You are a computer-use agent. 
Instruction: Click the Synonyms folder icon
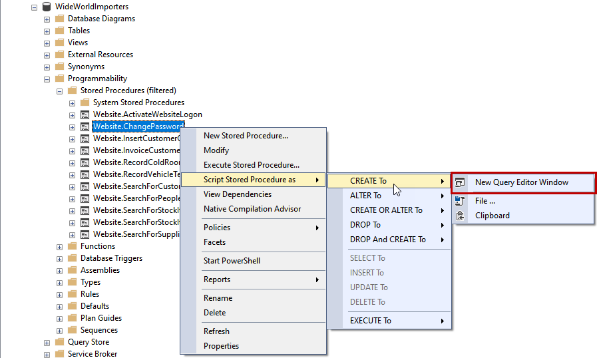click(59, 67)
